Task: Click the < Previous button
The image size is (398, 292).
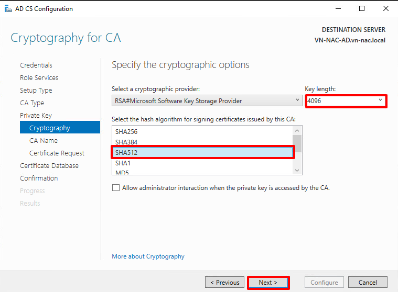Action: pyautogui.click(x=224, y=283)
